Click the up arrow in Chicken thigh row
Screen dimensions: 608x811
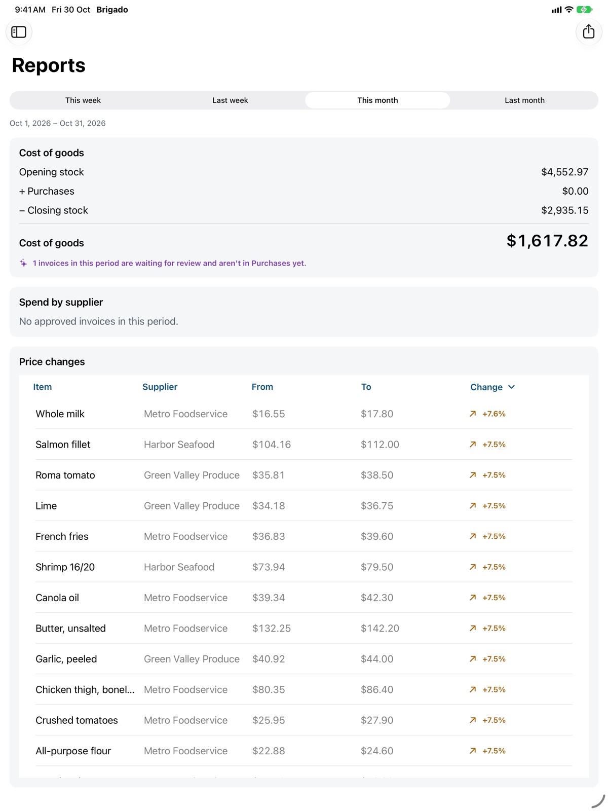coord(473,690)
